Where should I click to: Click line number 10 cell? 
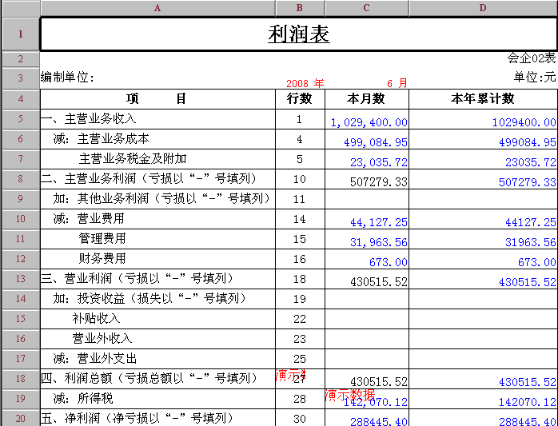tap(300, 179)
